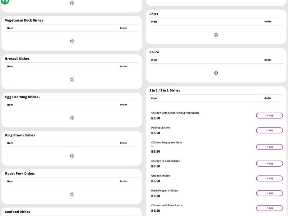Click the King Prawn Dishes heading
Image resolution: width=288 pixels, height=216 pixels.
tap(20, 135)
